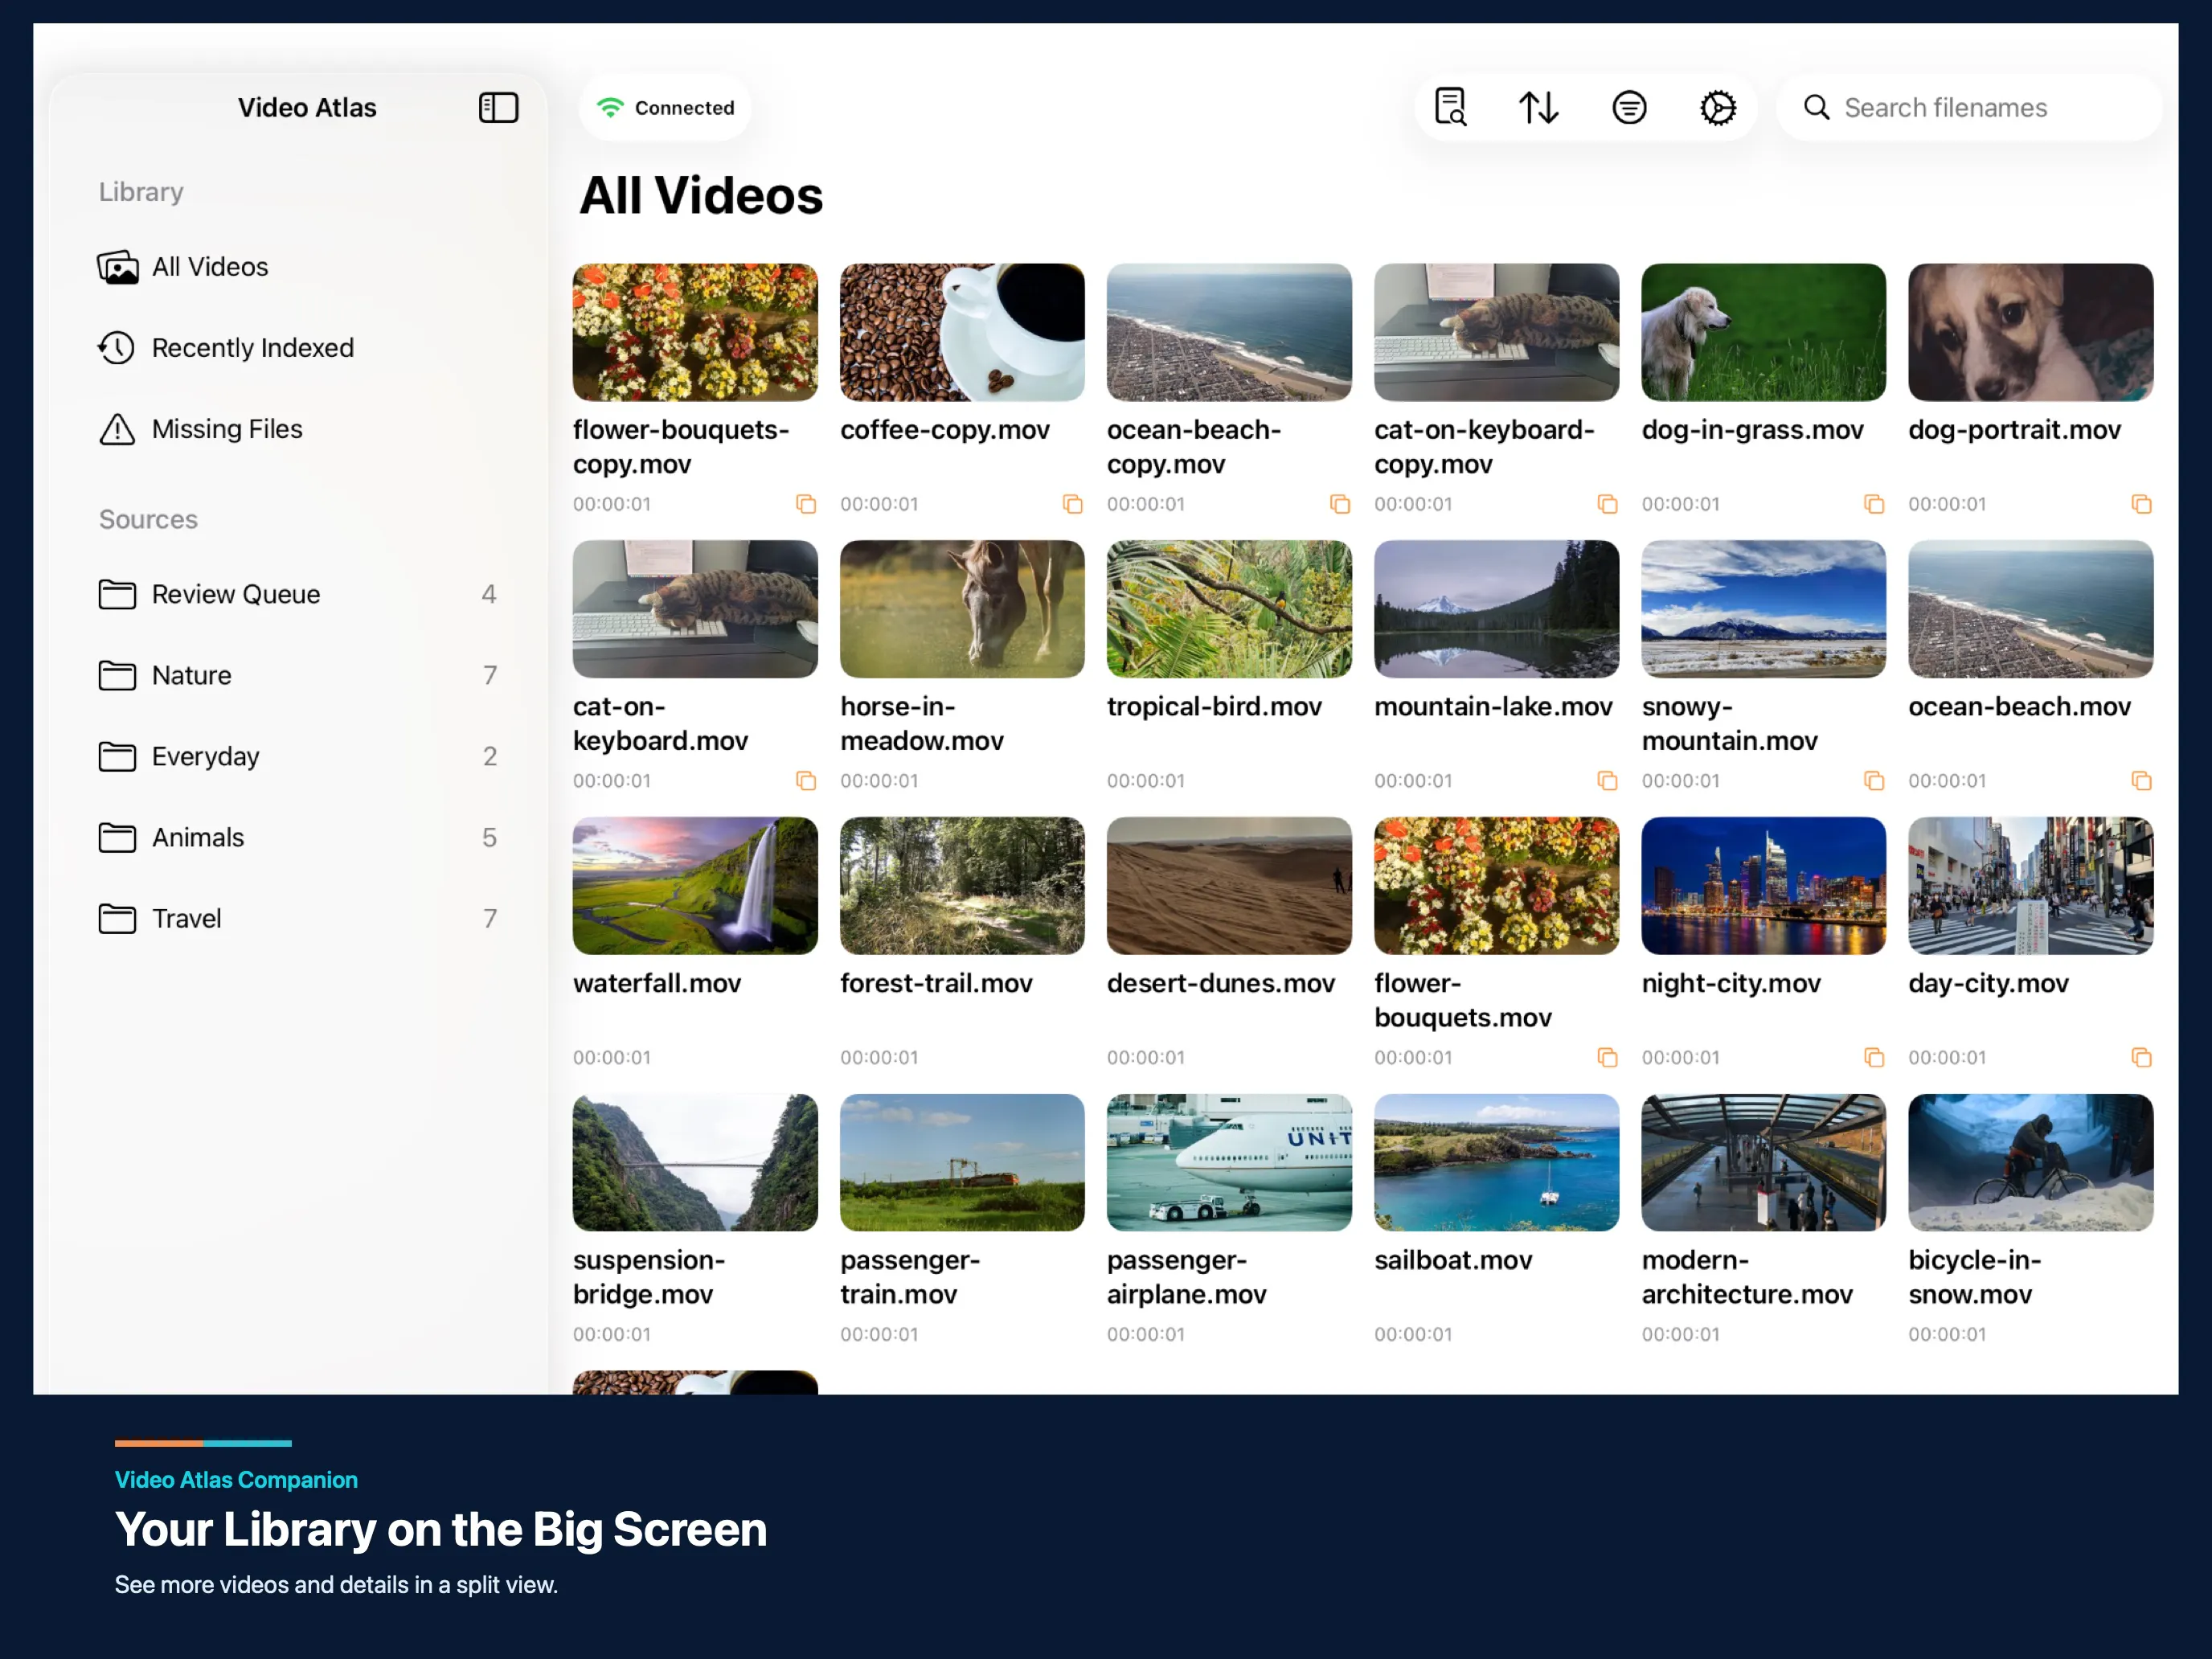Open the settings gear icon

1718,107
